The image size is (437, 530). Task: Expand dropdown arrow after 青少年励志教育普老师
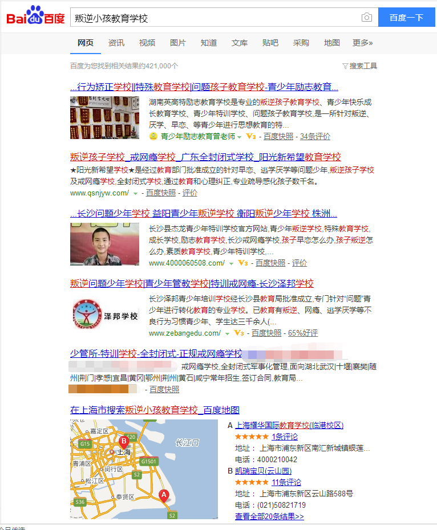coord(239,137)
